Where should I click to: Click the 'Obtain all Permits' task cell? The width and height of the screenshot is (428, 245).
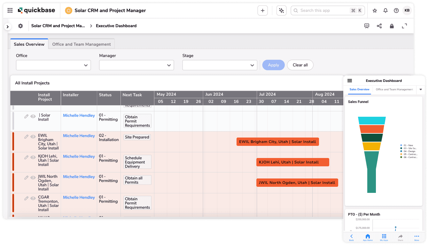[x=137, y=180]
